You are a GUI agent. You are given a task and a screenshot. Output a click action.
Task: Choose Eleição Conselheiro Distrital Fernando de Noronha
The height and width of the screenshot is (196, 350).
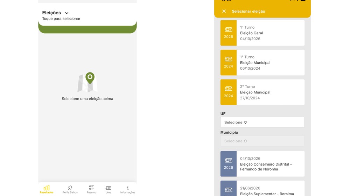262,164
